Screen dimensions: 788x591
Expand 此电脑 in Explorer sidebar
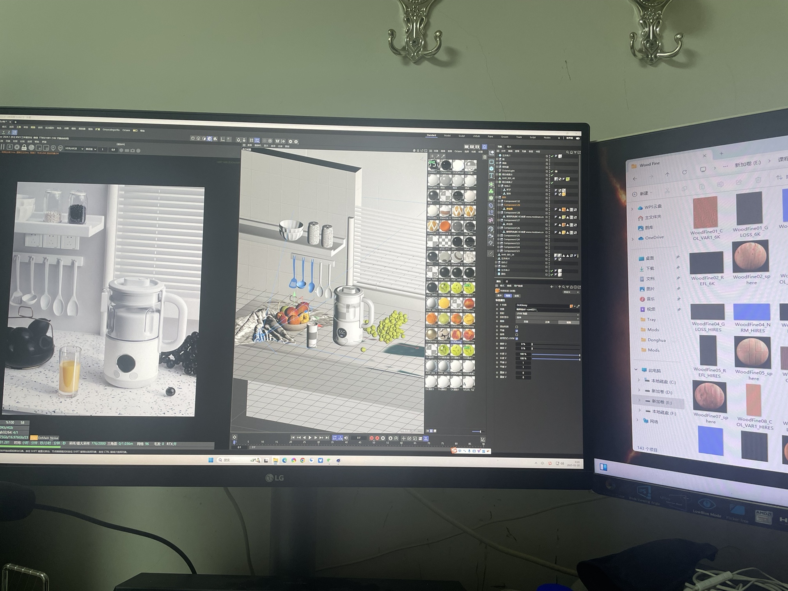[x=636, y=370]
